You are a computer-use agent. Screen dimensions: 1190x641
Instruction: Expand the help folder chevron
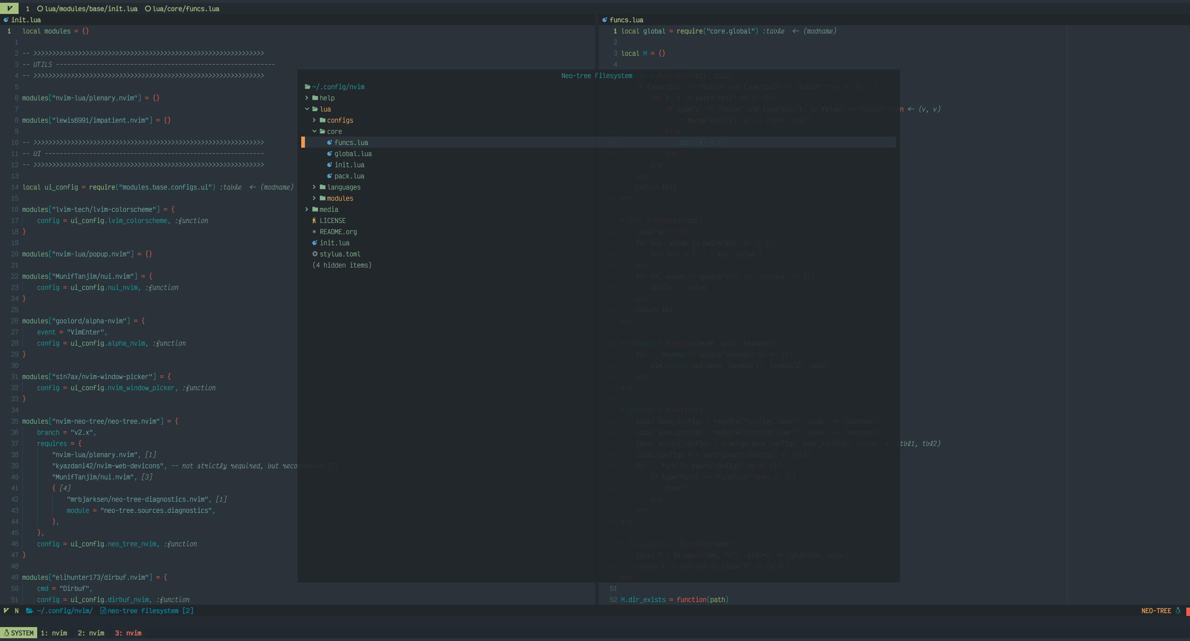click(307, 98)
